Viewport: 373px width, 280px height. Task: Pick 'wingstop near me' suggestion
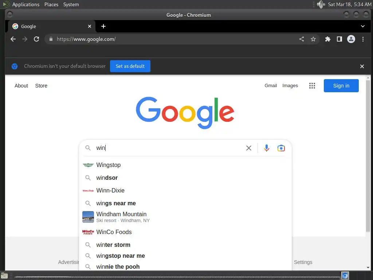[x=185, y=256]
